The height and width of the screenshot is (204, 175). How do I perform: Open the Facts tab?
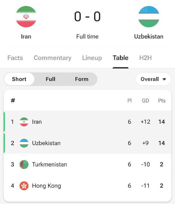point(15,58)
